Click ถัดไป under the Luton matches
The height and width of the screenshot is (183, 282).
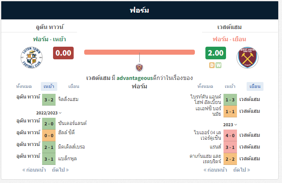coord(61,170)
